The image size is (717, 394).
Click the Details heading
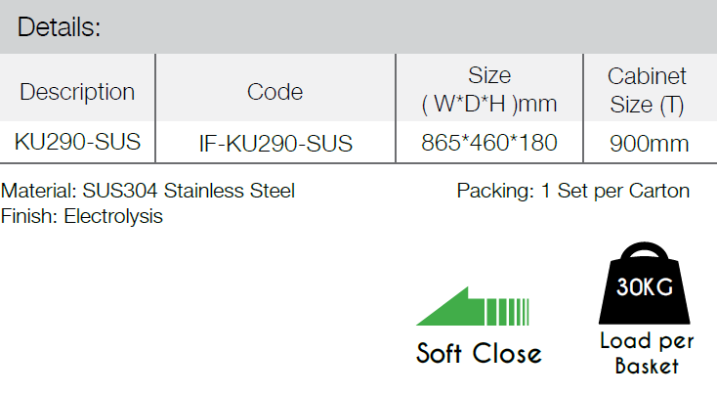[59, 27]
